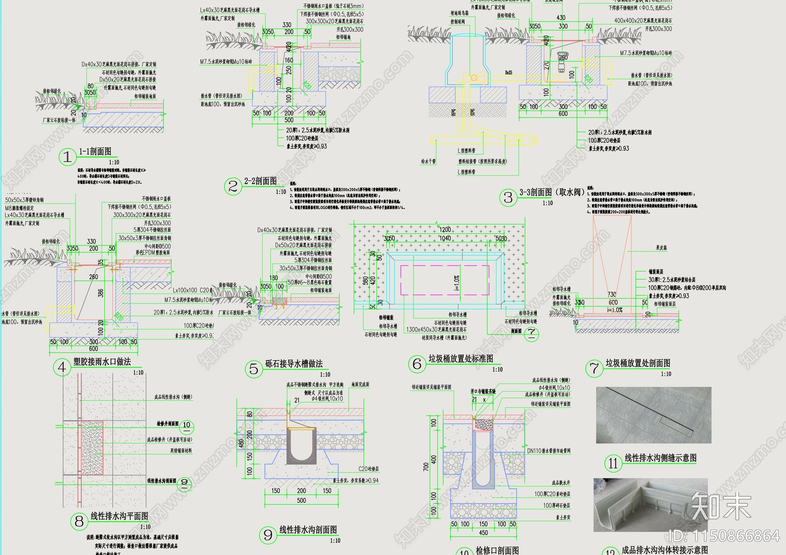Click the circled number 3 drawing marker
Screen dimensions: 786x555
[508, 198]
